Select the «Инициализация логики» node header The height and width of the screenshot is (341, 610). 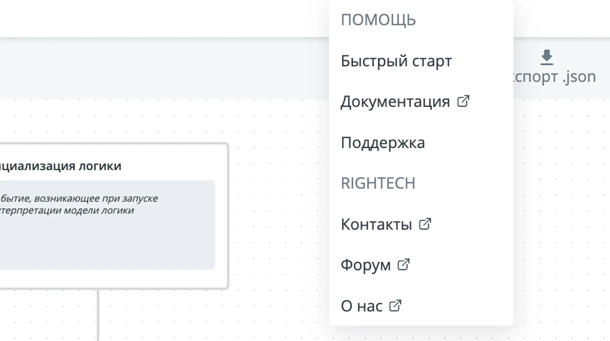tap(61, 166)
